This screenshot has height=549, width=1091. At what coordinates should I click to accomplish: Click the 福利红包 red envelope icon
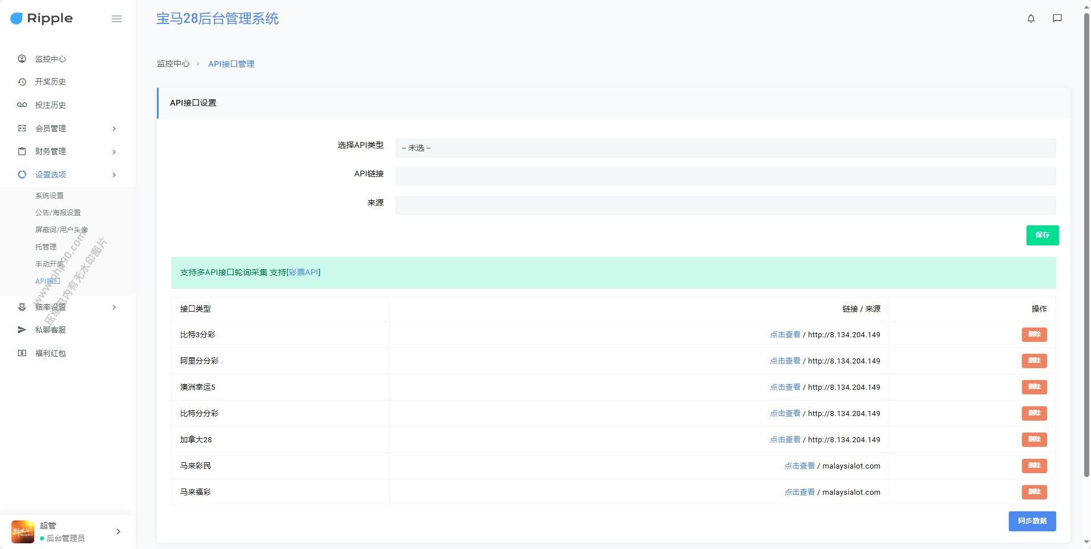(22, 353)
